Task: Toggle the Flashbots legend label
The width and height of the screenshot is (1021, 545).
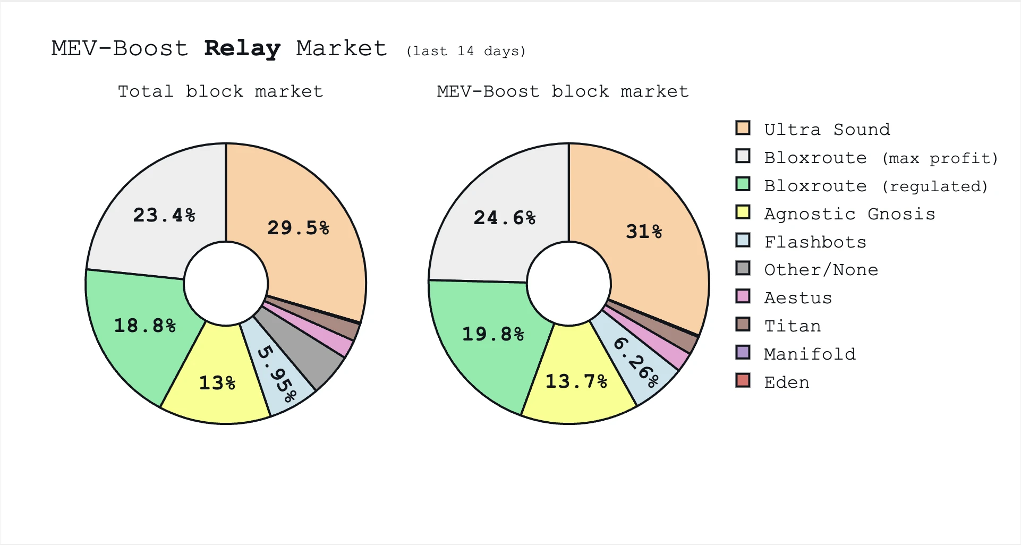Action: 815,242
